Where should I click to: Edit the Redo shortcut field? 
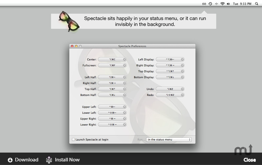(x=170, y=95)
